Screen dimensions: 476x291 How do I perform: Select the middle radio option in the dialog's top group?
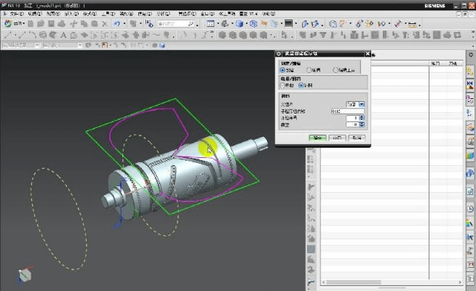(x=309, y=71)
